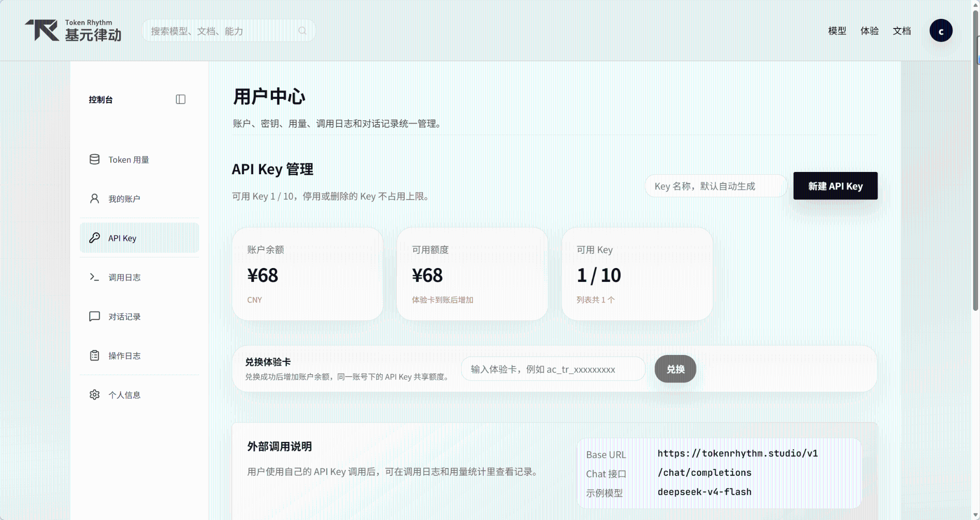Viewport: 980px width, 520px height.
Task: Click the 调用日志 terminal icon
Action: pyautogui.click(x=94, y=277)
